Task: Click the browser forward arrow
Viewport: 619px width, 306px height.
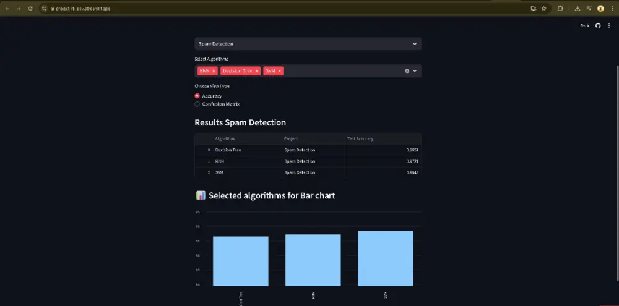Action: pyautogui.click(x=19, y=8)
